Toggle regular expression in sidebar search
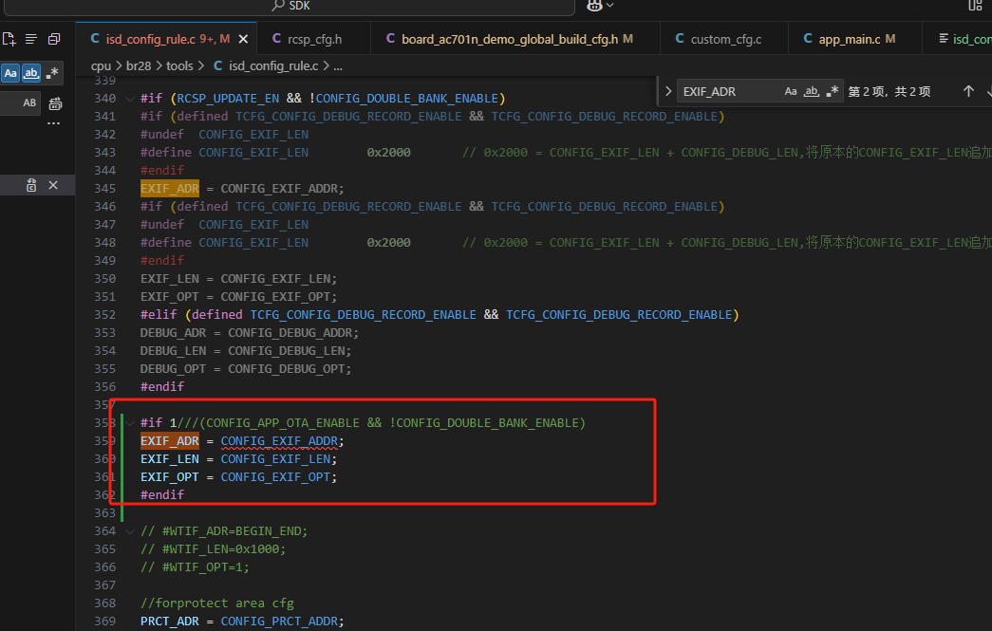This screenshot has height=631, width=992. point(52,73)
